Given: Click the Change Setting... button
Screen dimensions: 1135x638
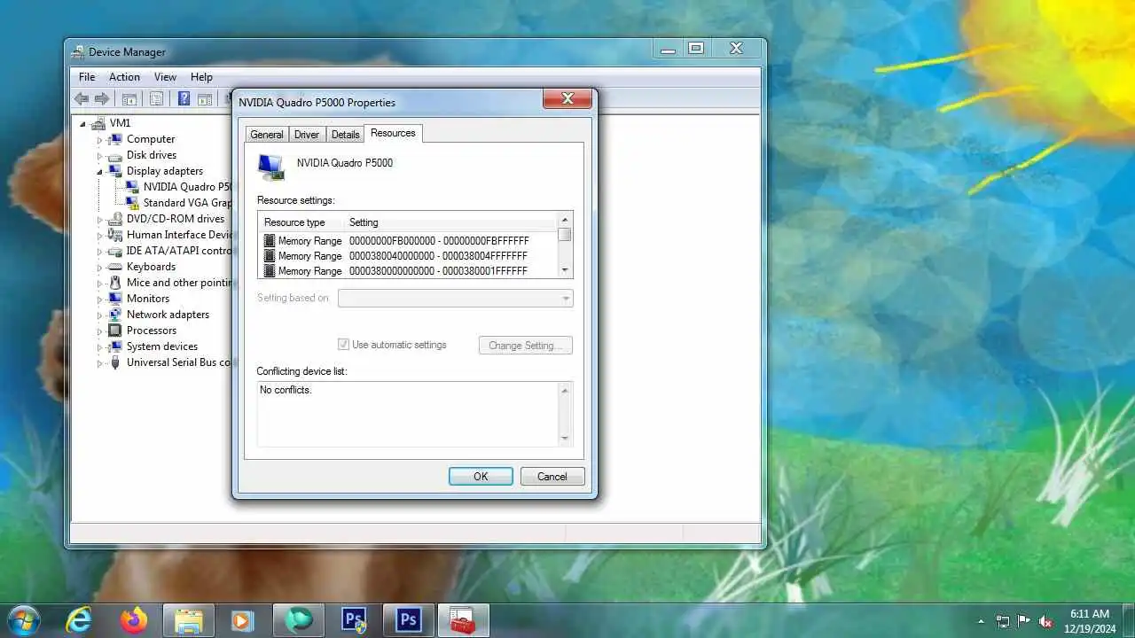Looking at the screenshot, I should click(525, 346).
